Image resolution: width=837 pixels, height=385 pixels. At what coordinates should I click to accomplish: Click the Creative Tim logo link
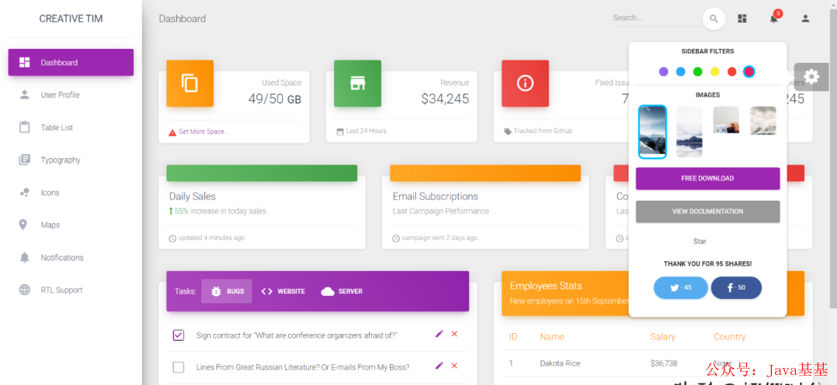click(71, 19)
